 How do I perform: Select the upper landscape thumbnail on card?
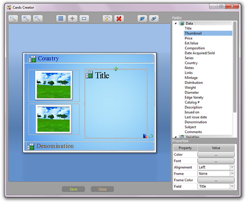click(54, 85)
